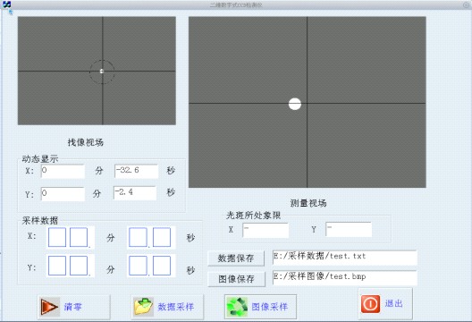Click first 采样数据 Y minutes digit box
The height and width of the screenshot is (322, 472).
click(x=57, y=266)
